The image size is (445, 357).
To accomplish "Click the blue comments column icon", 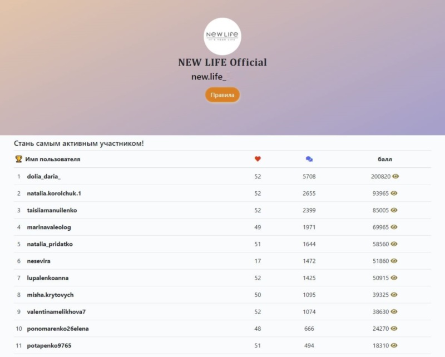I will [309, 159].
